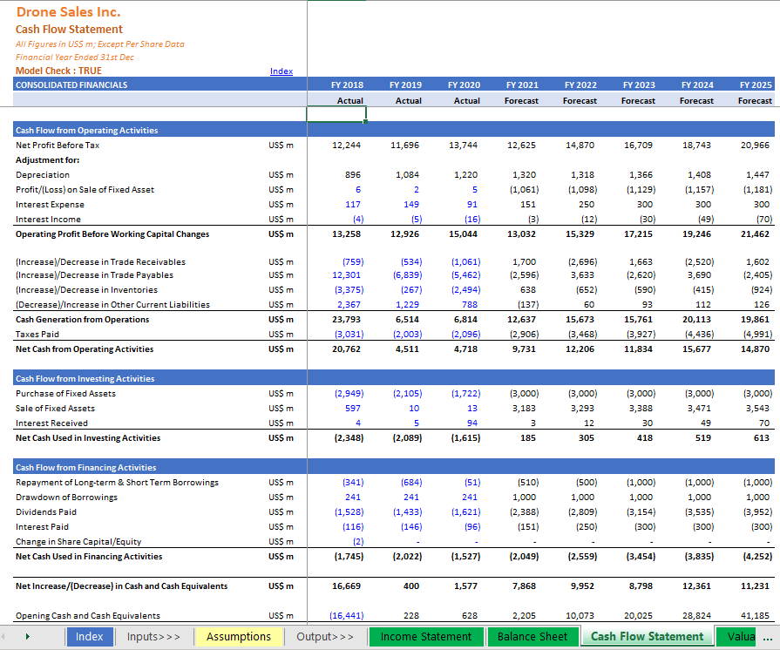The width and height of the screenshot is (780, 650).
Task: Select Net Profit Before Tax FY 2018 value 12,244
Action: (346, 146)
